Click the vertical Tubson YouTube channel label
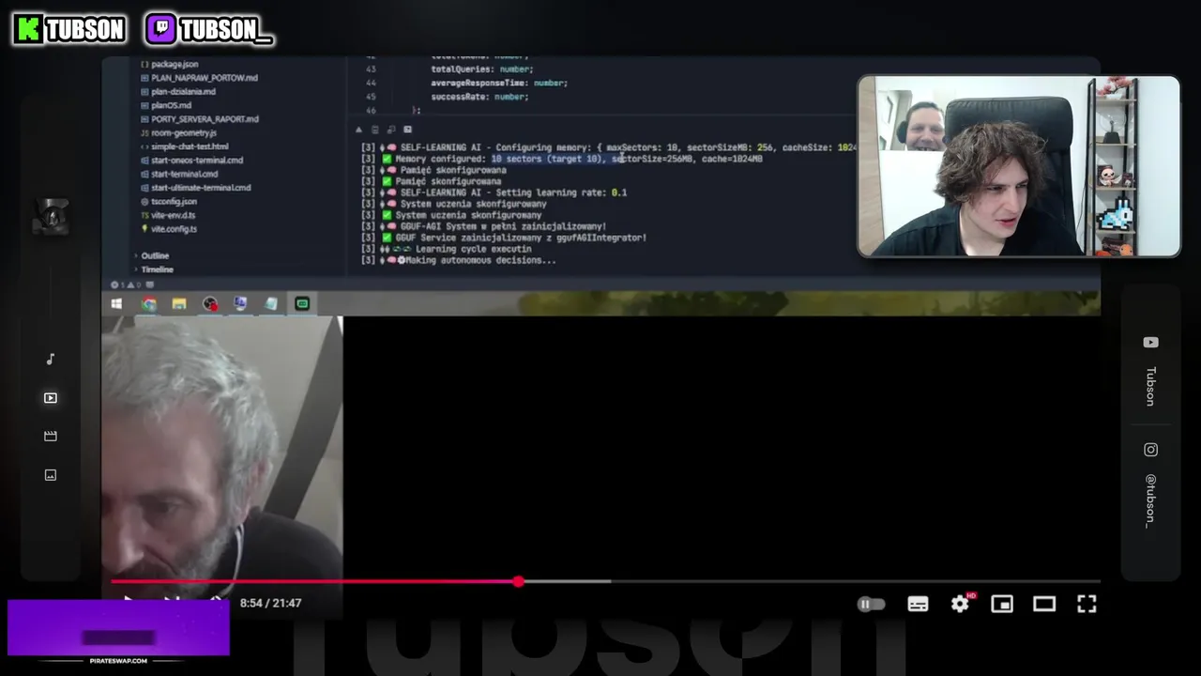 pos(1150,386)
